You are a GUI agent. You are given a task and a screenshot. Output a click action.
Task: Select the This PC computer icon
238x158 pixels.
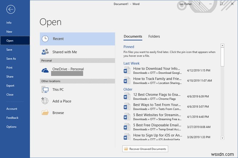45,89
